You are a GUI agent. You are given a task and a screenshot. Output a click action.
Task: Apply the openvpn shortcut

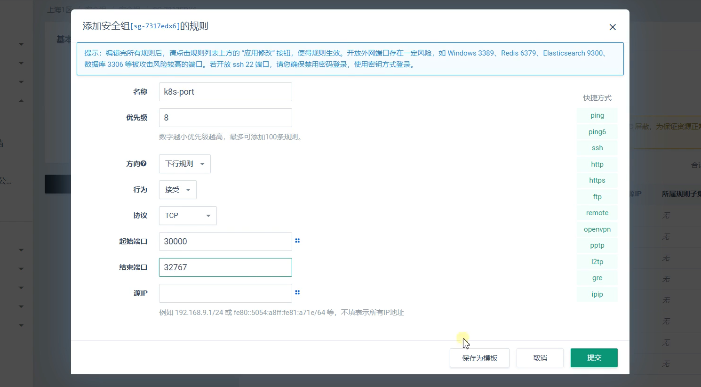597,229
